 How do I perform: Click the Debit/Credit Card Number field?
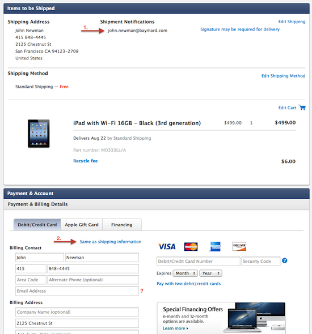coord(198,262)
